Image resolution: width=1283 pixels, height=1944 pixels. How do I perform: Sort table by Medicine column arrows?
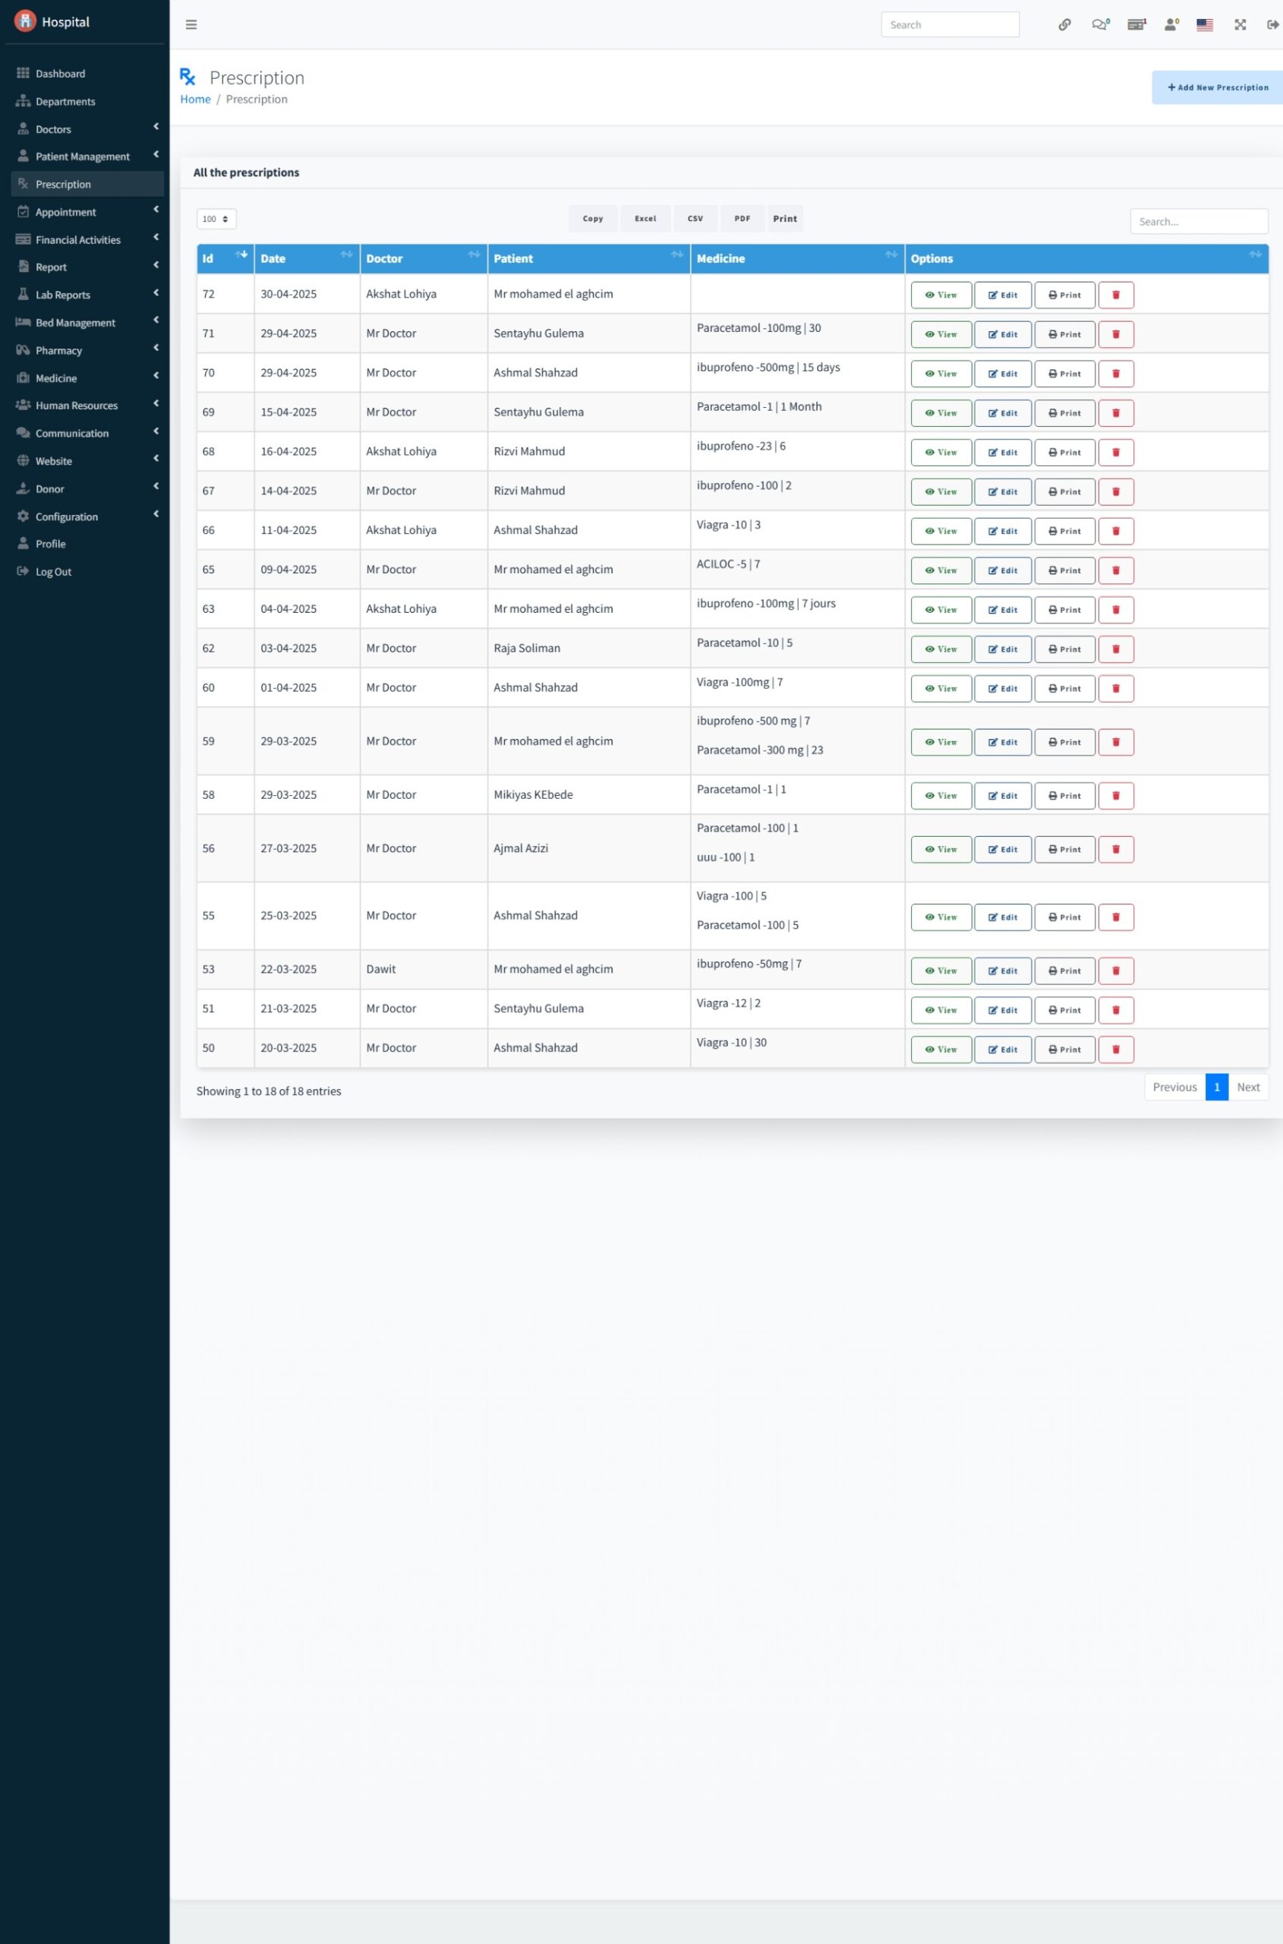[x=892, y=254]
